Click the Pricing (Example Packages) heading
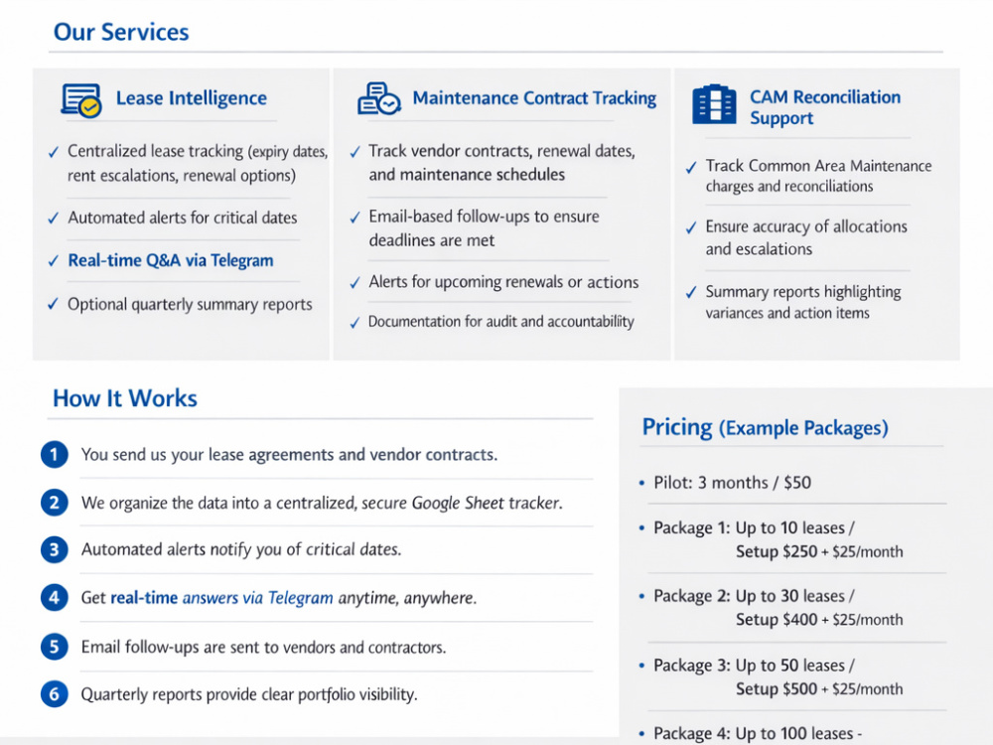 pos(765,427)
